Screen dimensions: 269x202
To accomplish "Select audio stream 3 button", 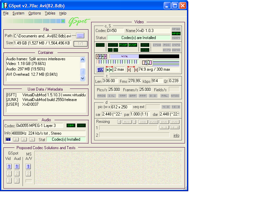I will [24, 139].
